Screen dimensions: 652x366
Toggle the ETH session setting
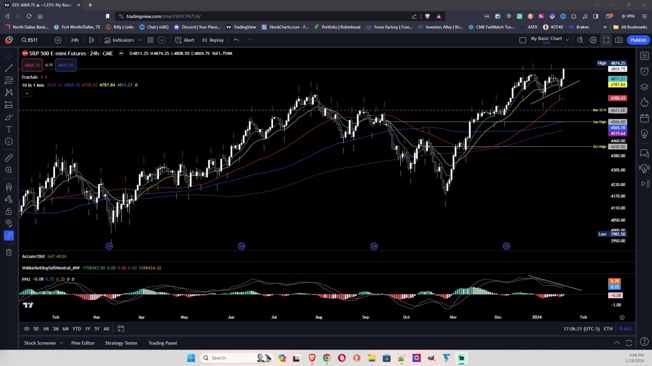point(608,329)
